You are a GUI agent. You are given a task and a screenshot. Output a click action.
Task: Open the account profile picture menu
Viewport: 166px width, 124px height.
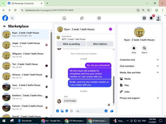158,18
